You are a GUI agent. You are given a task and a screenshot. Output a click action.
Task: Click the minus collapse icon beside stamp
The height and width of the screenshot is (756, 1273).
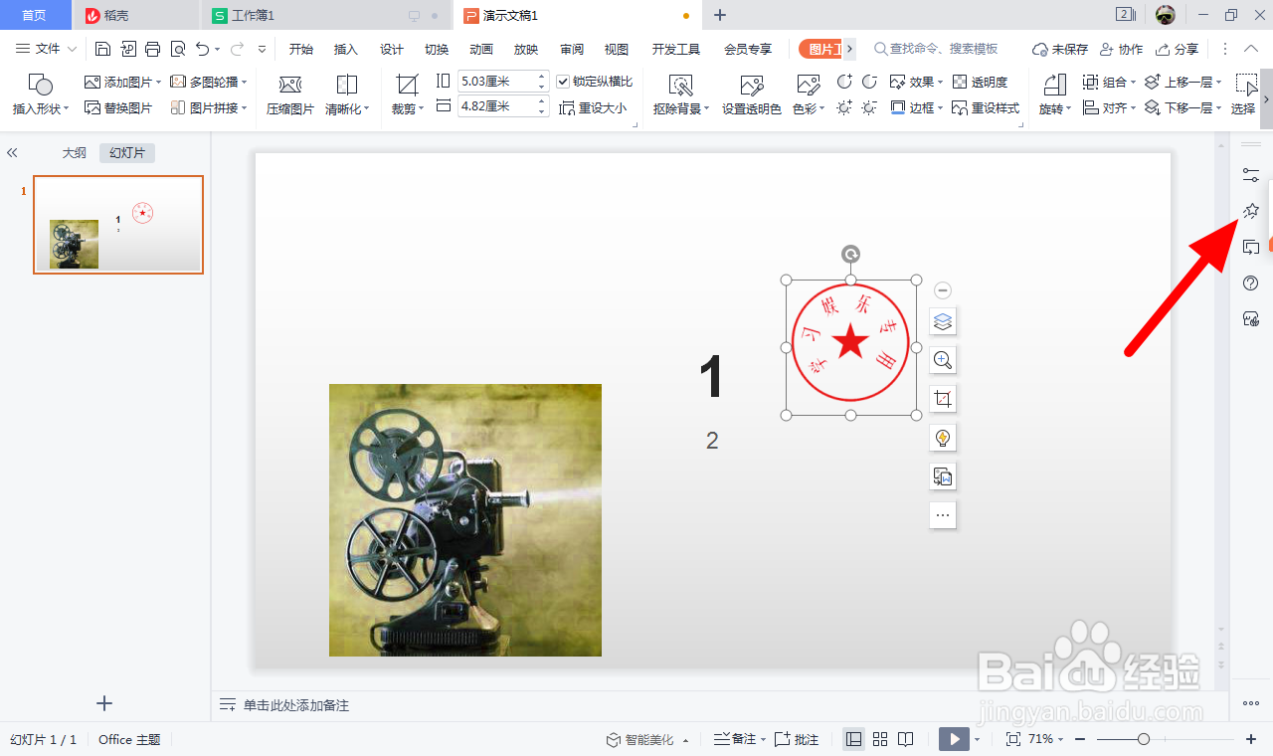point(943,290)
